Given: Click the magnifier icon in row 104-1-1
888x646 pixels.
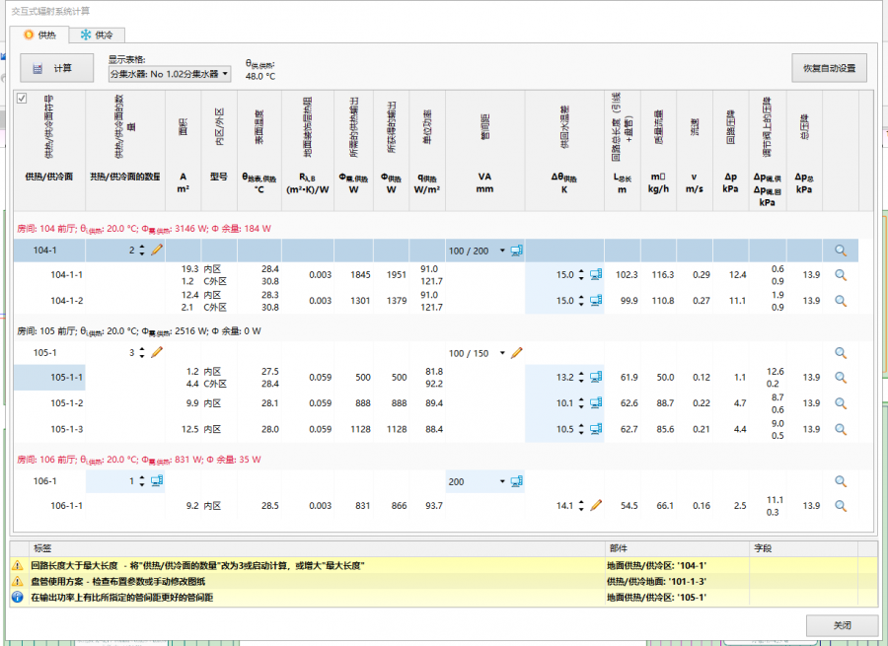Looking at the screenshot, I should point(841,275).
